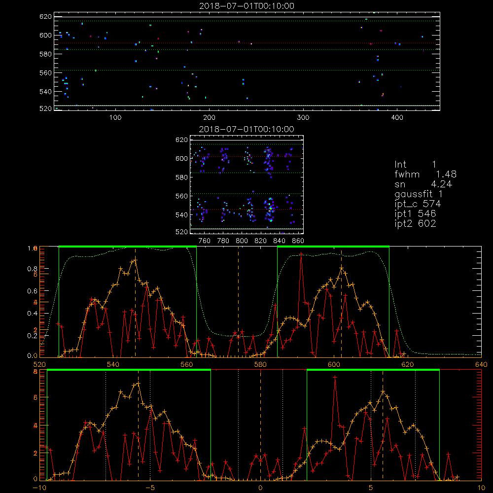This screenshot has width=493, height=493.
Task: Click the orange peak at dashed line 546
Action: (136, 260)
